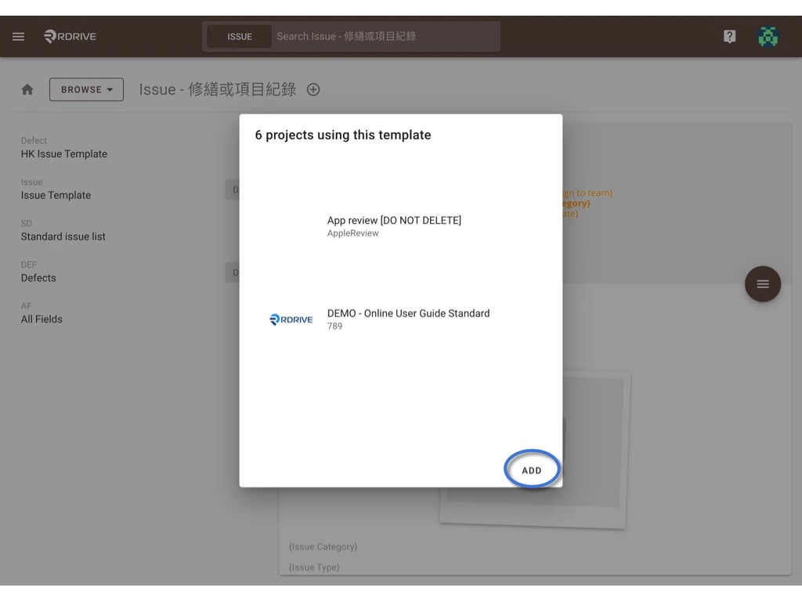Click the pixel-art profile avatar
Screen dimensions: 802x601
(768, 36)
